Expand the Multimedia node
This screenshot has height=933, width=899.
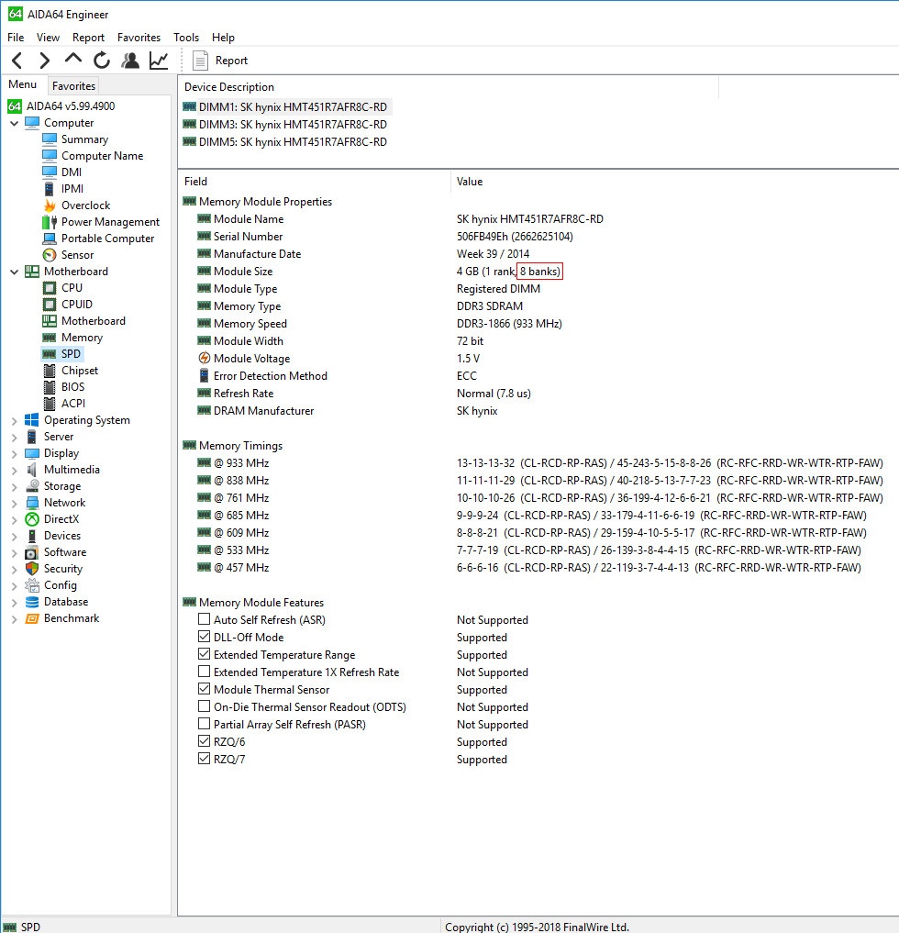(15, 470)
